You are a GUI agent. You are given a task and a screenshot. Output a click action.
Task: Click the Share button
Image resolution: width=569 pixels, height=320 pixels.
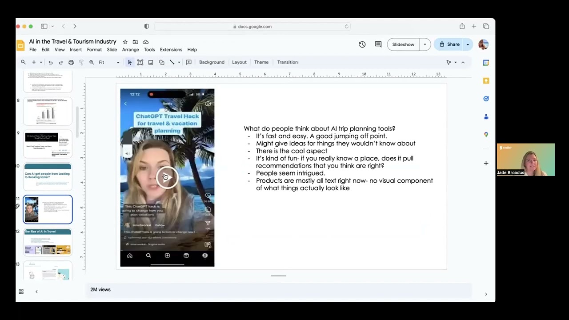449,44
